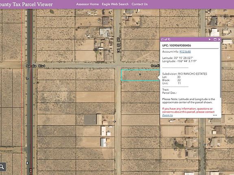The width and height of the screenshot is (234, 175).
Task: Click the Block: 22 row
Action: pos(171,80)
